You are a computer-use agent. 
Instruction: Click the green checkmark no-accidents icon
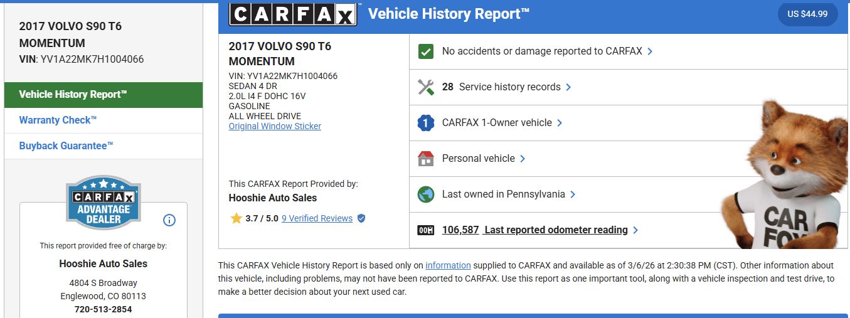426,51
